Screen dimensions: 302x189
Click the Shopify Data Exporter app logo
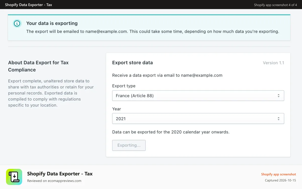tap(14, 177)
